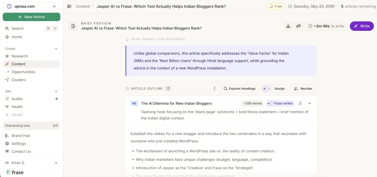This screenshot has width=377, height=177.
Task: Open Brand Hub
Action: [x=31, y=135]
